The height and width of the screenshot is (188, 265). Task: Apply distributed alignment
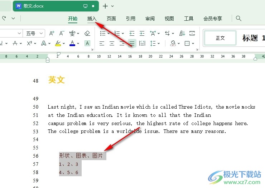pos(142,43)
